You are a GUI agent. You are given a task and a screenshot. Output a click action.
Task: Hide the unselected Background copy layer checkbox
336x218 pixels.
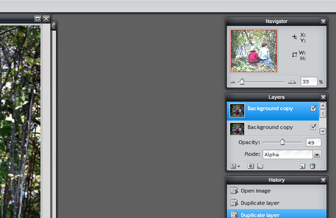(313, 127)
